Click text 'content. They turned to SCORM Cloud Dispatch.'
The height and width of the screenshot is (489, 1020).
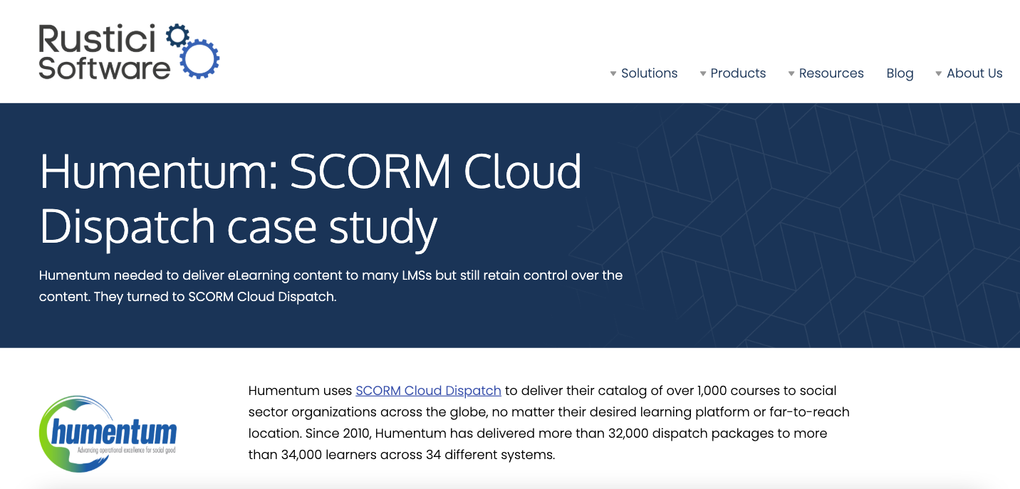point(187,297)
